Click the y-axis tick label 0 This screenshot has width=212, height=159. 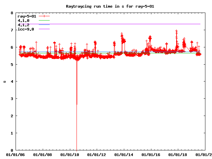pos(12,150)
